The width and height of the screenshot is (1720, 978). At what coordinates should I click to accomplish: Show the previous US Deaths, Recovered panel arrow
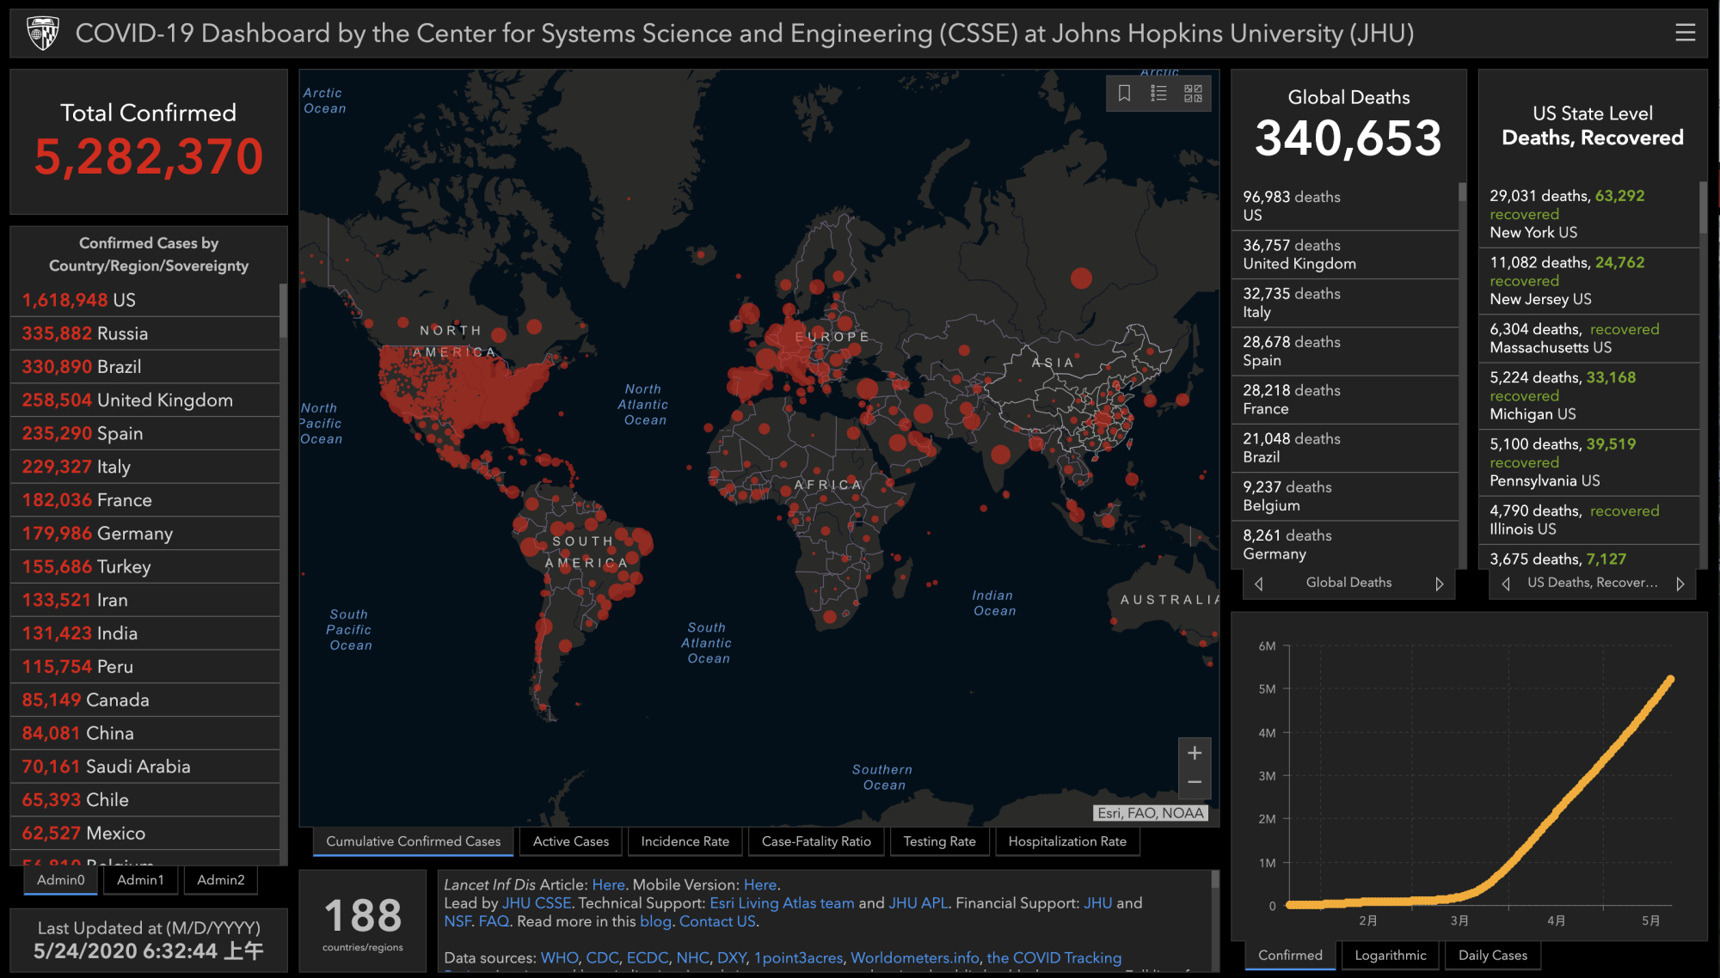(x=1506, y=584)
